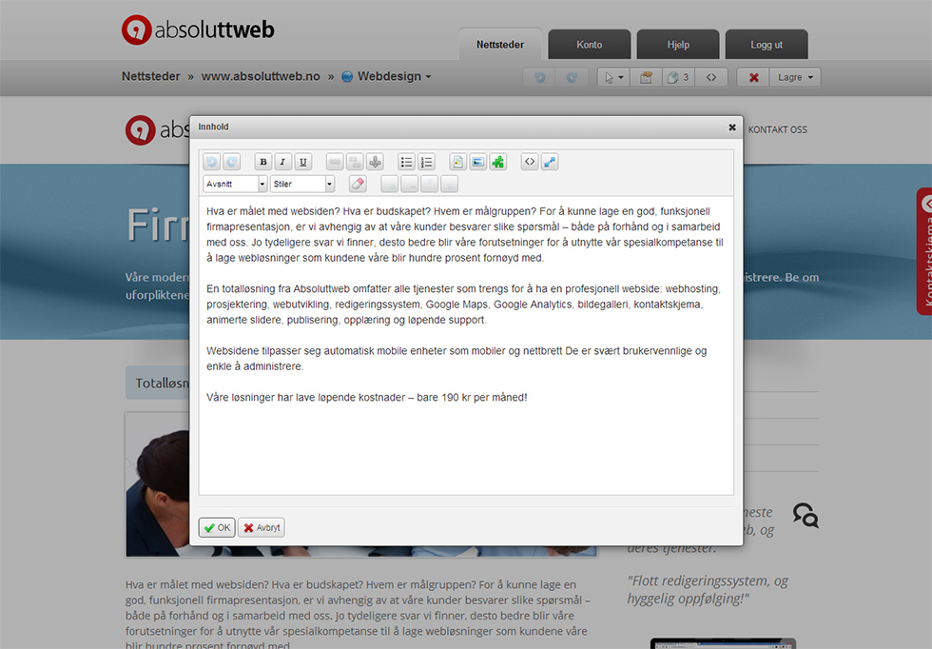Open the cursor selection tool dropdown
Viewport: 932px width, 649px height.
614,77
